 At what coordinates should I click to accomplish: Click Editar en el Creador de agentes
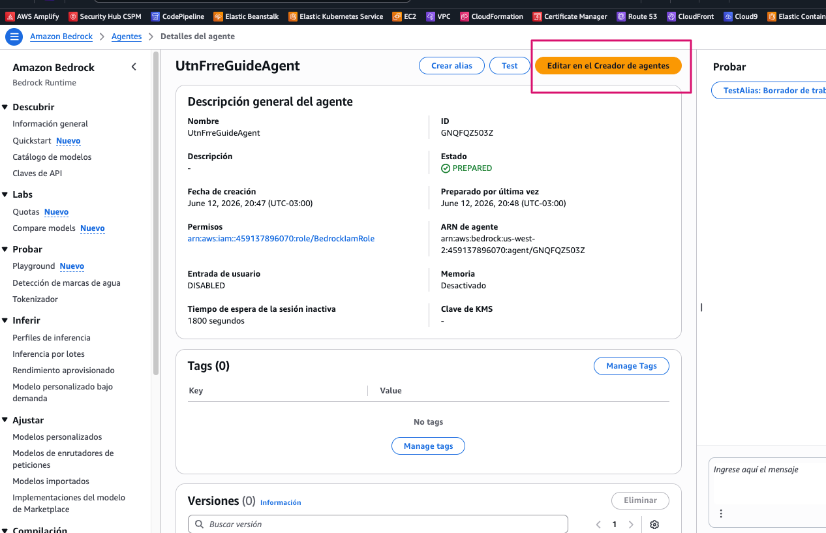point(608,65)
